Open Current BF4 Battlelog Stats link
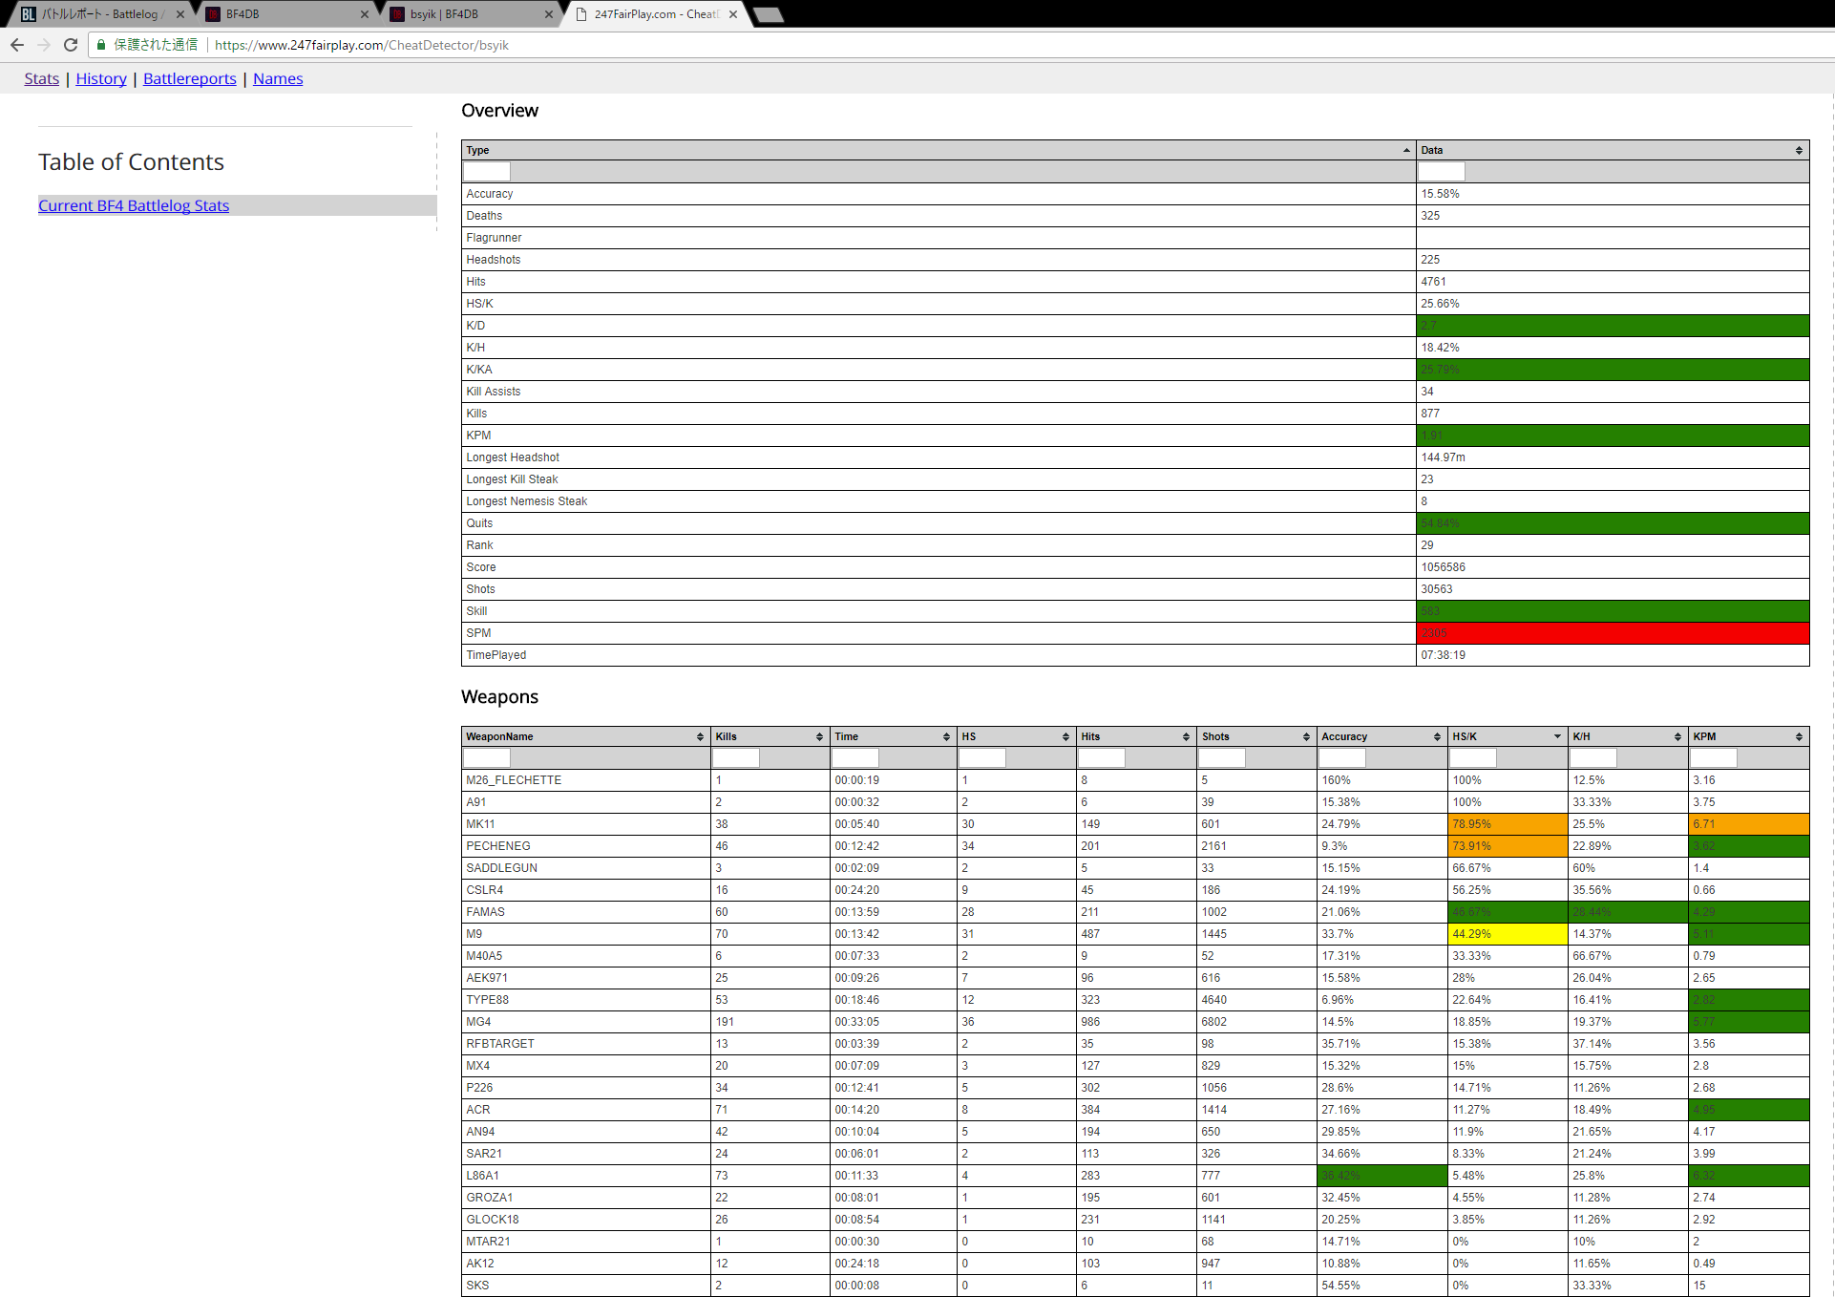 (x=134, y=205)
